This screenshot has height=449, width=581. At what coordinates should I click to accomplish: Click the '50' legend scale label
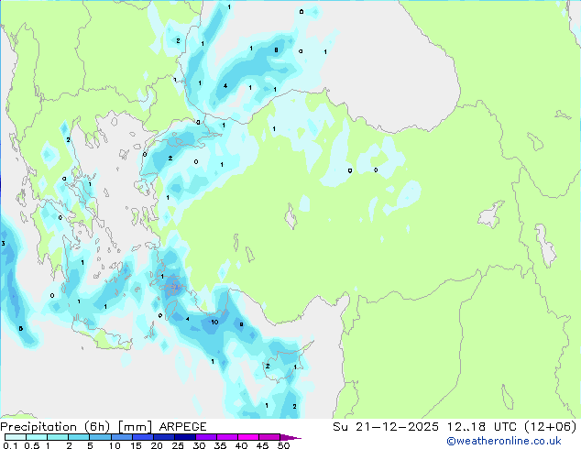point(283,445)
